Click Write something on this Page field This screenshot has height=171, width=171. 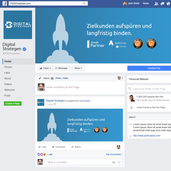pos(64,87)
